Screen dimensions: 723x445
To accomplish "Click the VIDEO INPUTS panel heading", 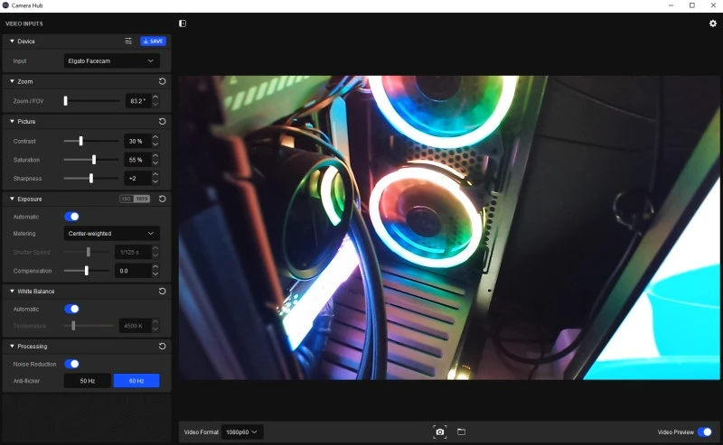I will 24,23.
